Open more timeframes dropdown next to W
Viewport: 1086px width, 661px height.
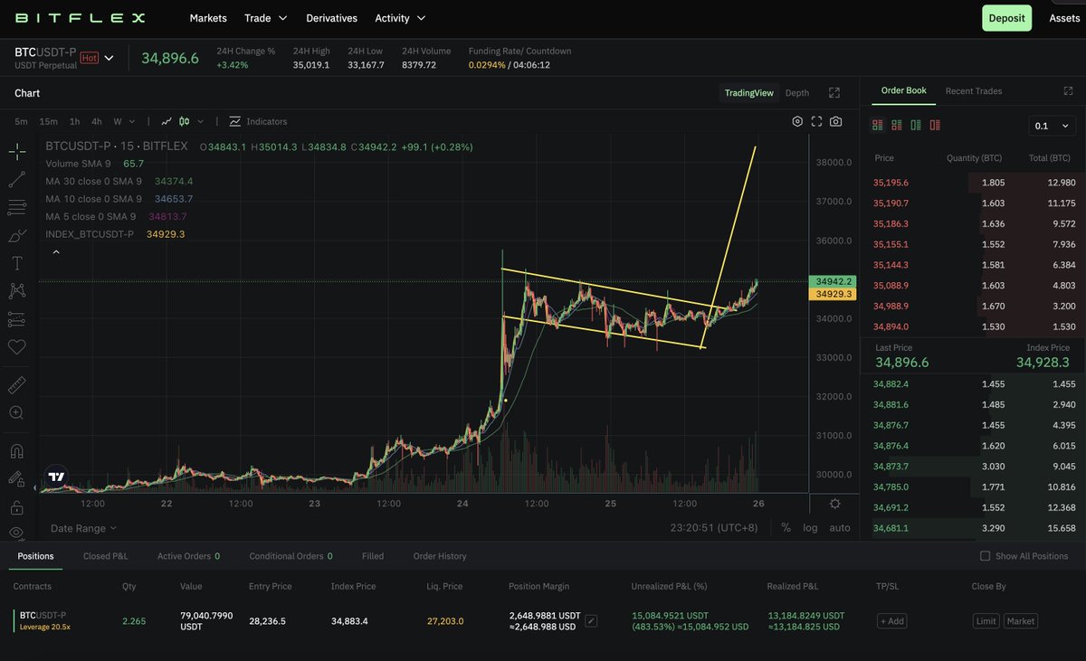click(x=131, y=121)
